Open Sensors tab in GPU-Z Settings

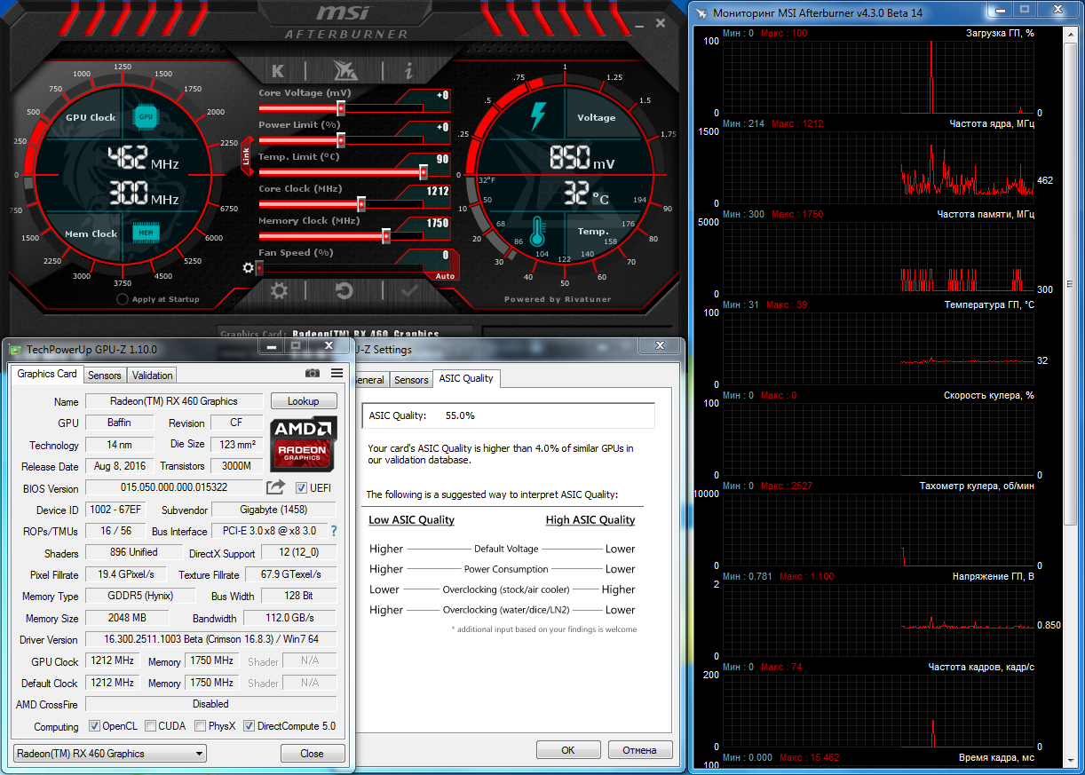(411, 380)
